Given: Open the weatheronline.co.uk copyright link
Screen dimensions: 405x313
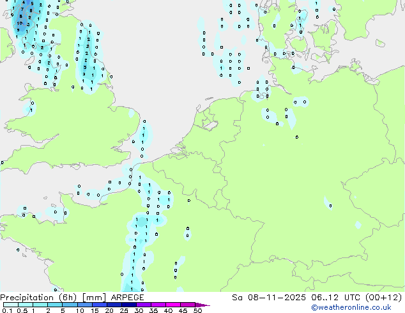Looking at the screenshot, I should (351, 307).
